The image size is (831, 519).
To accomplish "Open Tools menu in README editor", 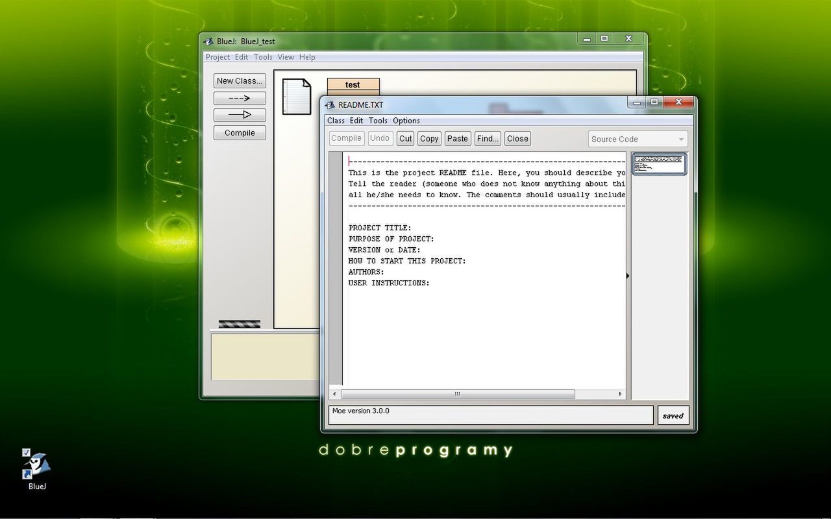I will click(x=378, y=121).
